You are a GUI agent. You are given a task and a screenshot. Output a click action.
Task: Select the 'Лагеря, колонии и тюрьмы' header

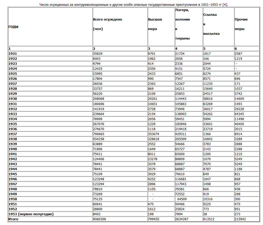click(189, 27)
